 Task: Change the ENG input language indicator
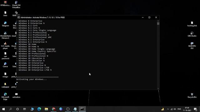[179, 109]
